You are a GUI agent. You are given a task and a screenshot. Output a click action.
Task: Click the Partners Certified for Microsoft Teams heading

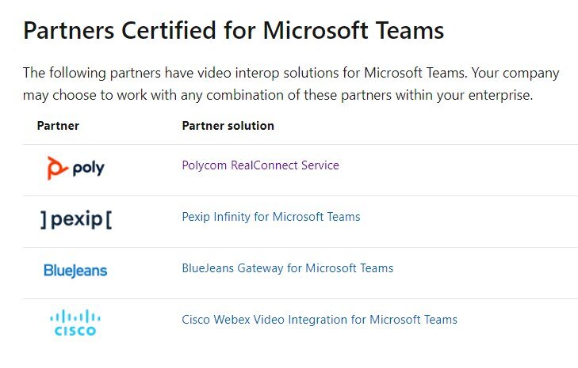click(x=233, y=31)
